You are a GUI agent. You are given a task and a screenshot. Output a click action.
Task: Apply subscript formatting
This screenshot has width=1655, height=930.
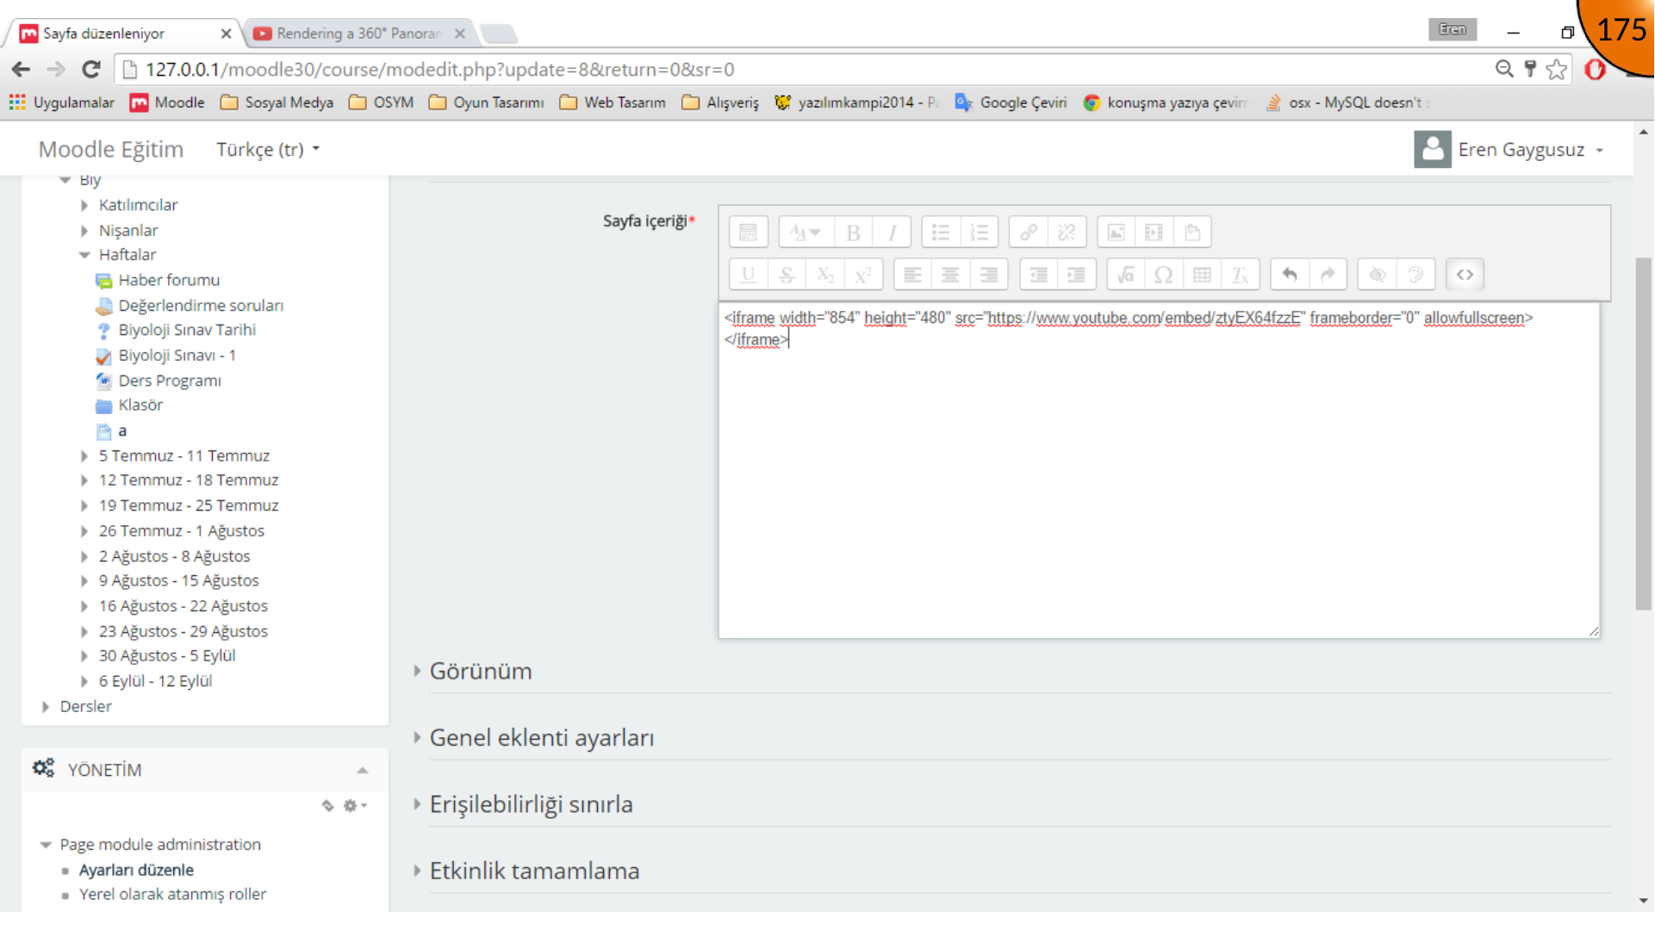pos(824,275)
